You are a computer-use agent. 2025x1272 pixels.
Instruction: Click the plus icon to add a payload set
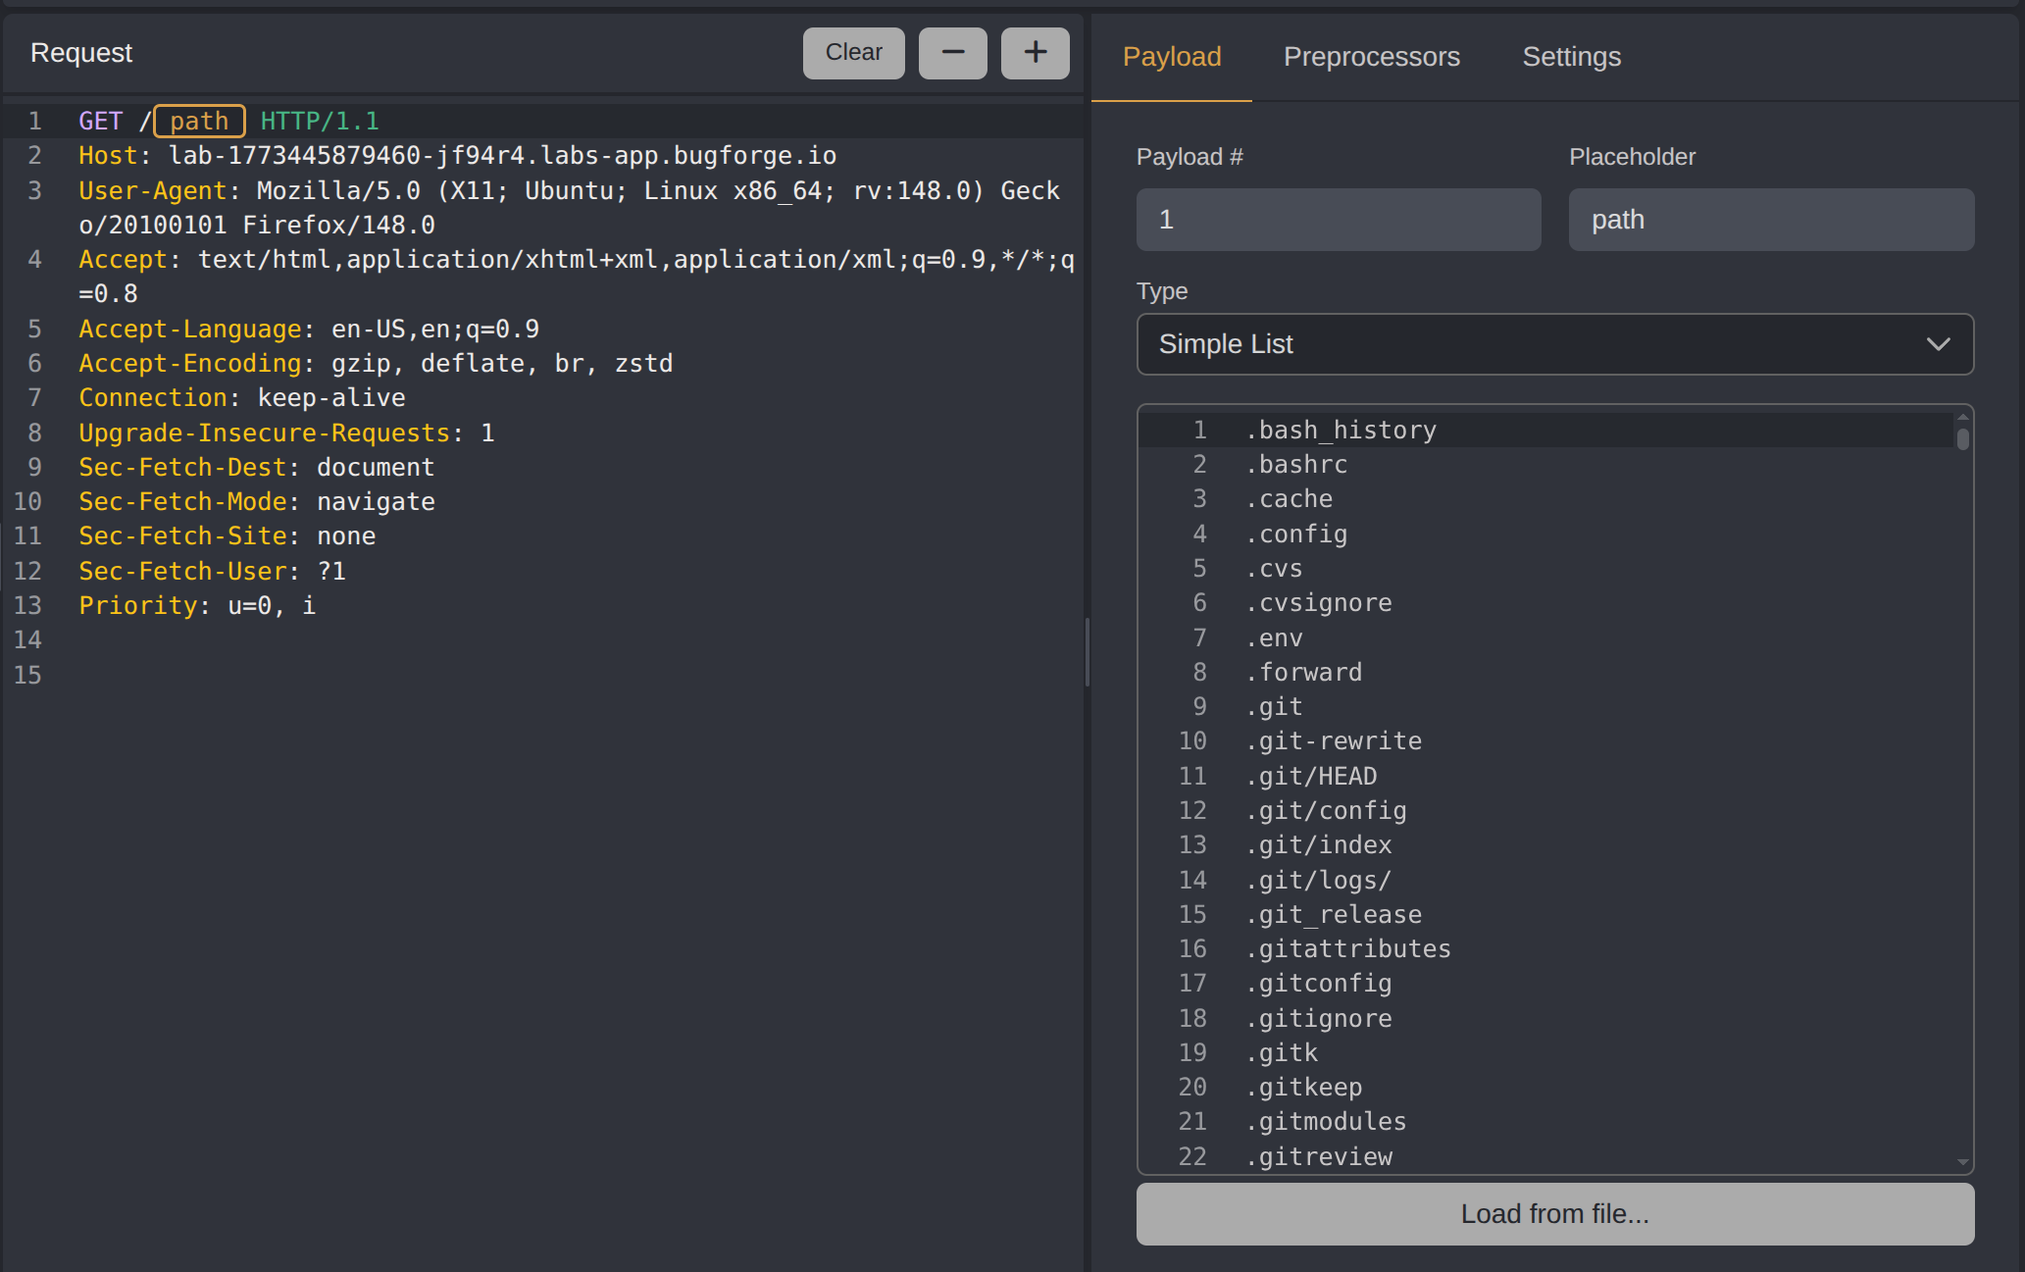coord(1035,53)
